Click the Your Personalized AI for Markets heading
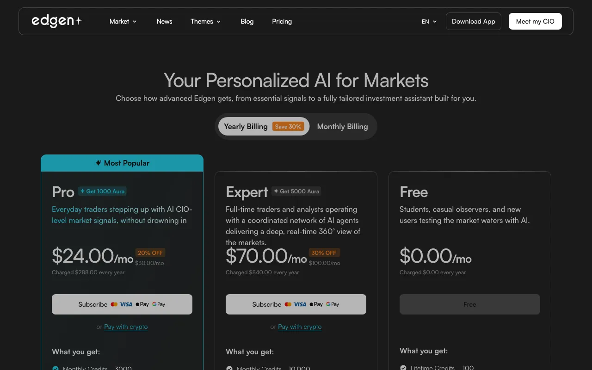The image size is (592, 370). coord(296,80)
